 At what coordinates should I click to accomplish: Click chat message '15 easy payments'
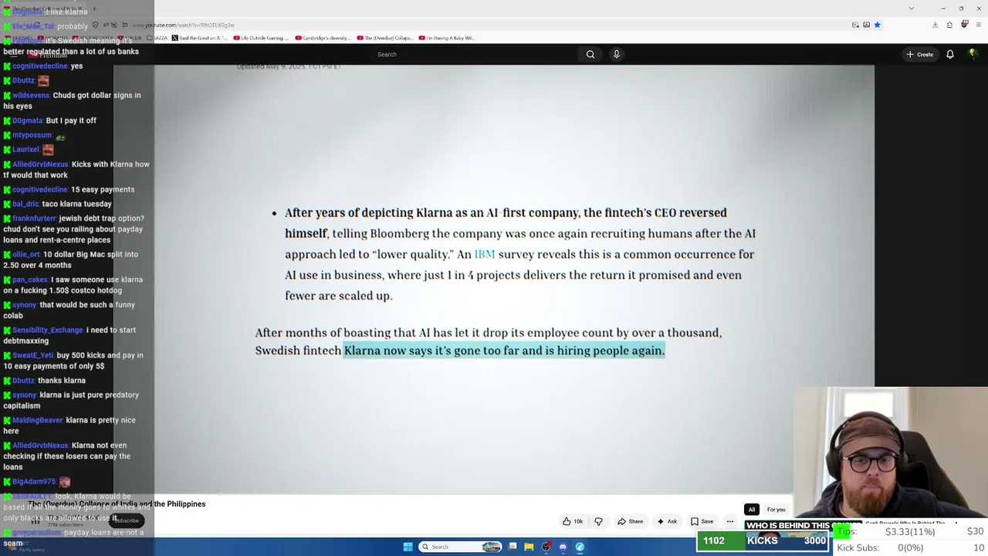[103, 190]
